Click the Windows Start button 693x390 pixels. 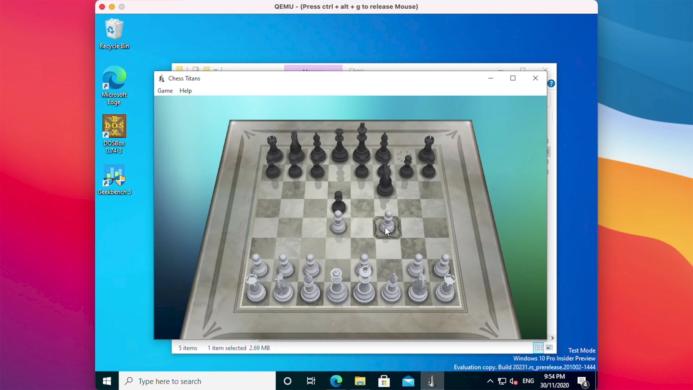point(107,381)
